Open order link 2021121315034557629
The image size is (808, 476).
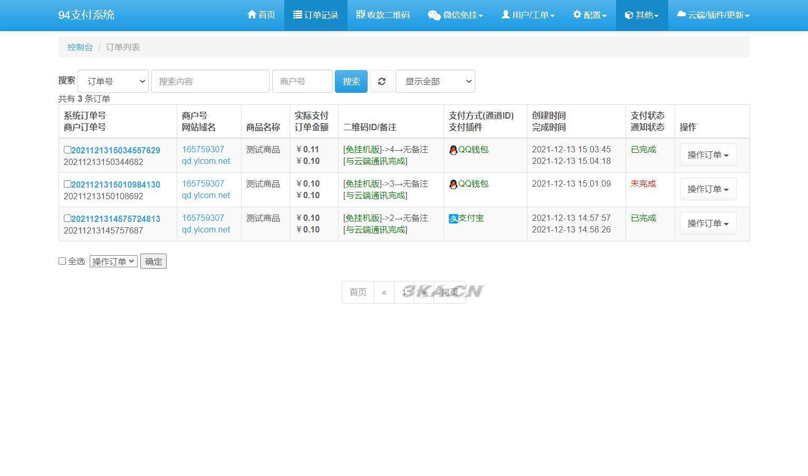click(116, 150)
